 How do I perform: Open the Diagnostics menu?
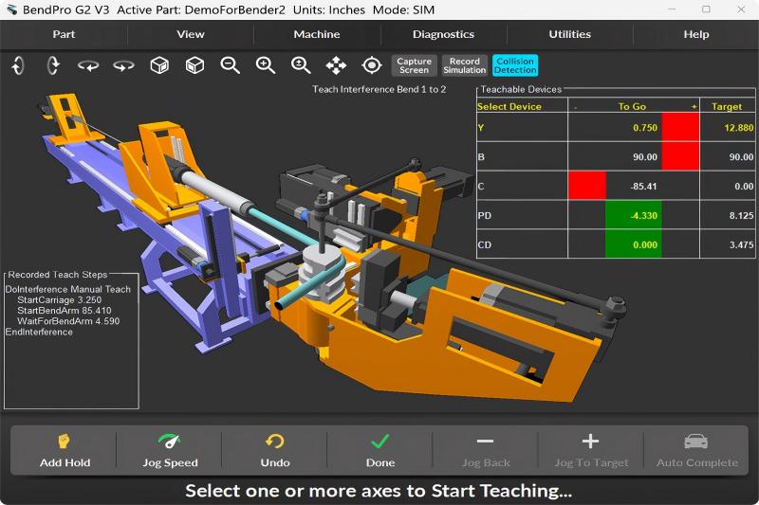coord(443,34)
